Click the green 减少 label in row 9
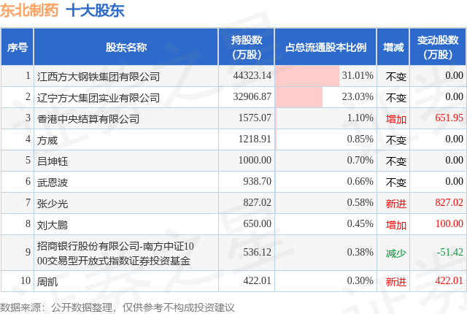467x314 pixels. pyautogui.click(x=395, y=253)
